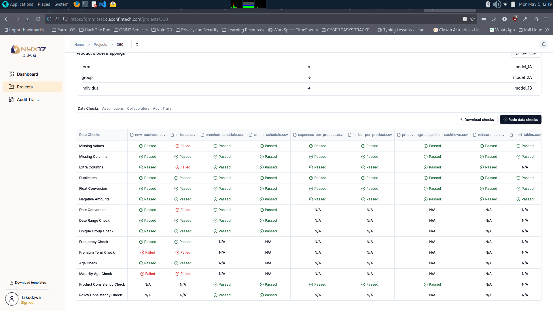Switch to the Assumptions tab
Image resolution: width=553 pixels, height=311 pixels.
pos(113,109)
